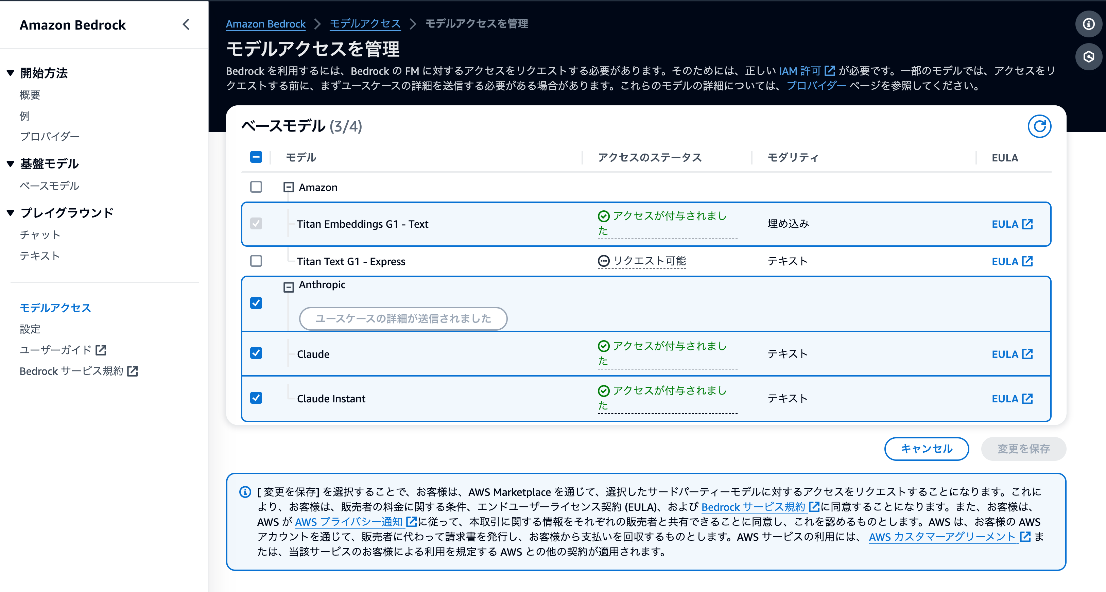Click the キャンセル button
1106x592 pixels.
[926, 449]
